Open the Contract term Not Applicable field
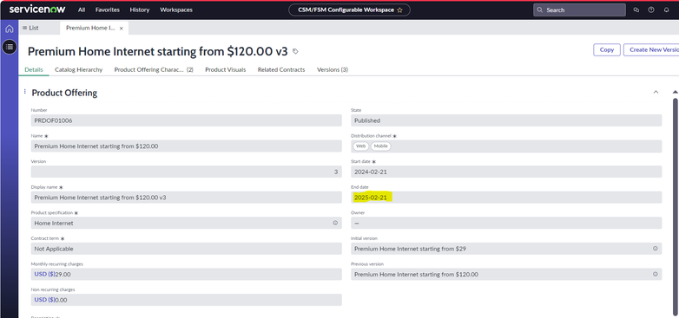 [186, 249]
